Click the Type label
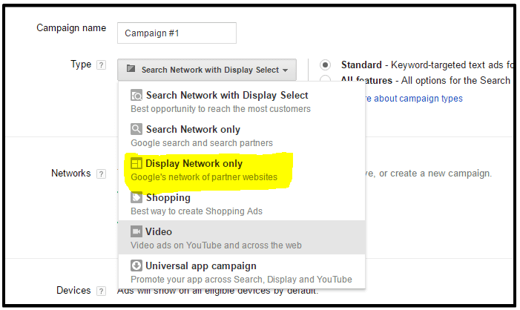The height and width of the screenshot is (310, 520). tap(81, 64)
